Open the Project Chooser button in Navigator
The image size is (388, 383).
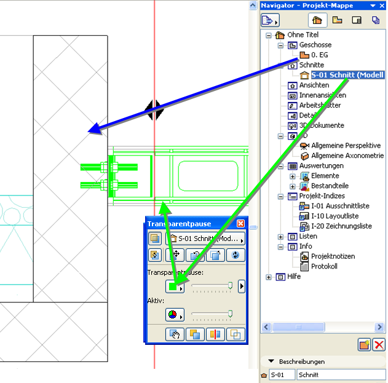tap(270, 20)
